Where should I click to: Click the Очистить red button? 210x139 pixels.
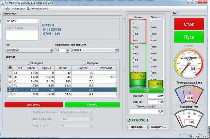click(34, 105)
